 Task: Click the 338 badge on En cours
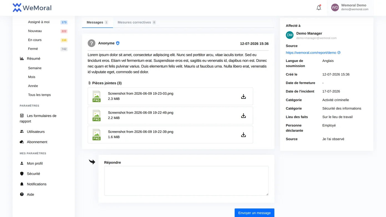[x=64, y=40]
